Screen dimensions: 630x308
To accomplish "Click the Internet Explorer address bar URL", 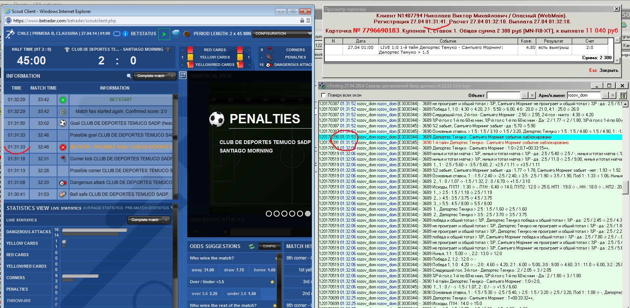I will click(65, 21).
